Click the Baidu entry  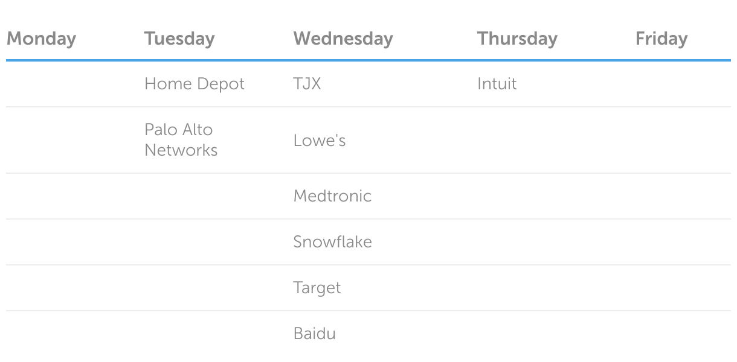coord(314,334)
